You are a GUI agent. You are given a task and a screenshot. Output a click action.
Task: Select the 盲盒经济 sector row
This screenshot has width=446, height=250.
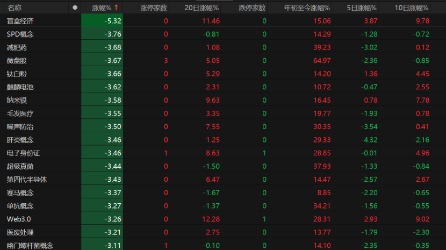click(20, 21)
